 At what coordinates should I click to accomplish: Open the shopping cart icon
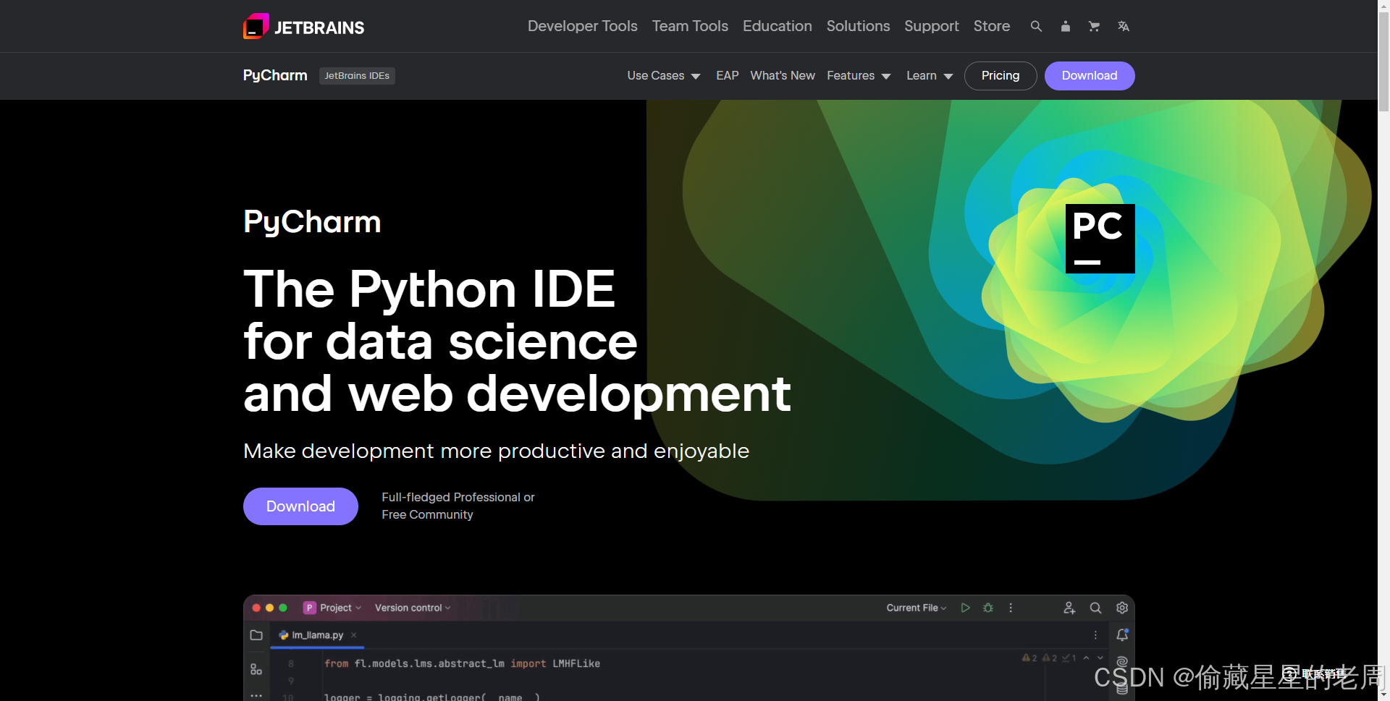[1094, 26]
